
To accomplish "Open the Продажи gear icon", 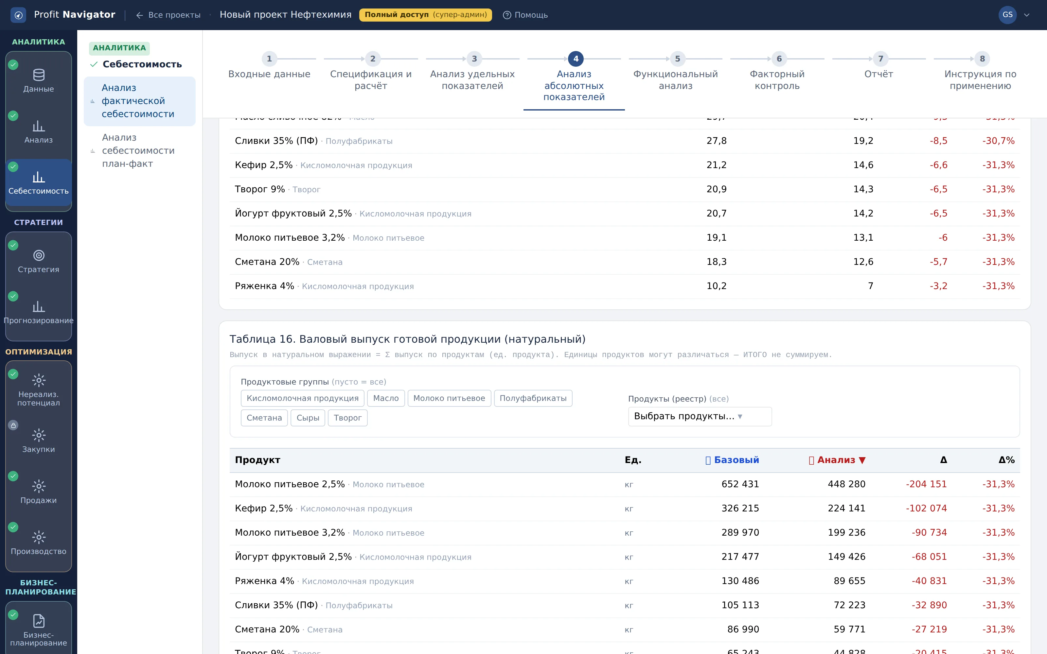I will [39, 486].
